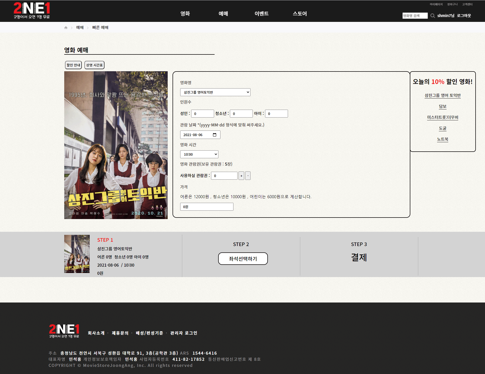Click footer 제휴문의 link
This screenshot has height=374, width=485.
point(120,333)
